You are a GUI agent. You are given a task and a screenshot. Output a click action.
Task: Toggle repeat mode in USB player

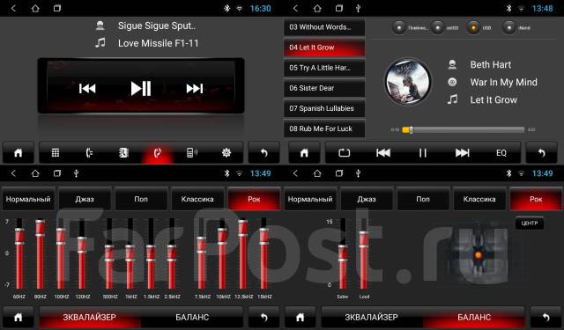click(344, 153)
